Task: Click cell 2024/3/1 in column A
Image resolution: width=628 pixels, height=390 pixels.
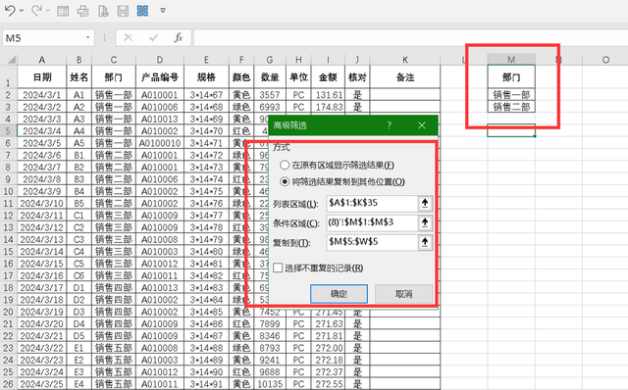Action: tap(41, 95)
